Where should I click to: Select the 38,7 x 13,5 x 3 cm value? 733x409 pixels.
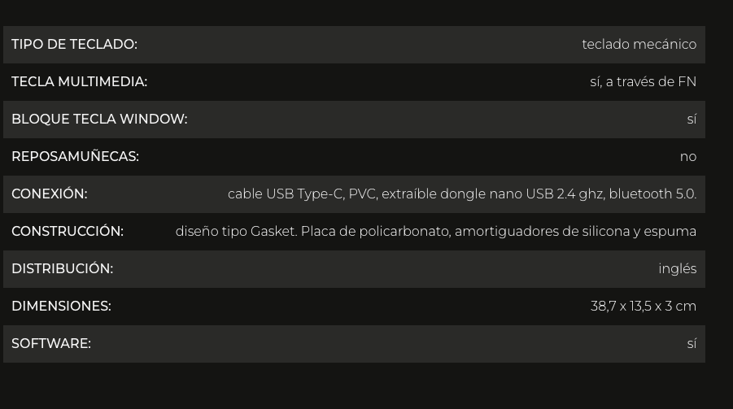pyautogui.click(x=644, y=307)
